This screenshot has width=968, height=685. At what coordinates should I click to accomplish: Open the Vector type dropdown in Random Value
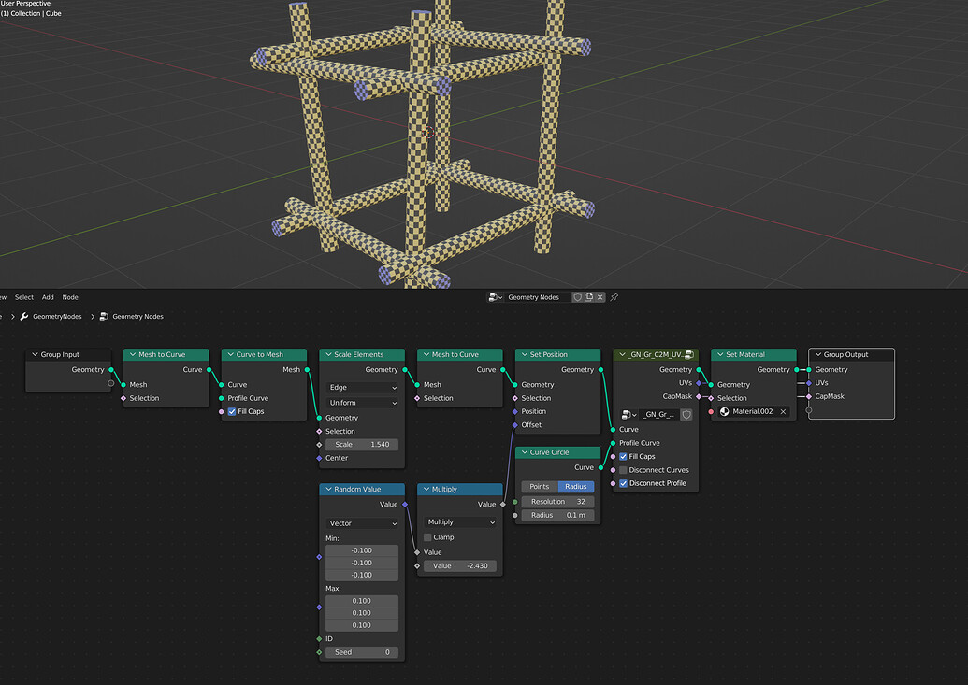(x=361, y=523)
